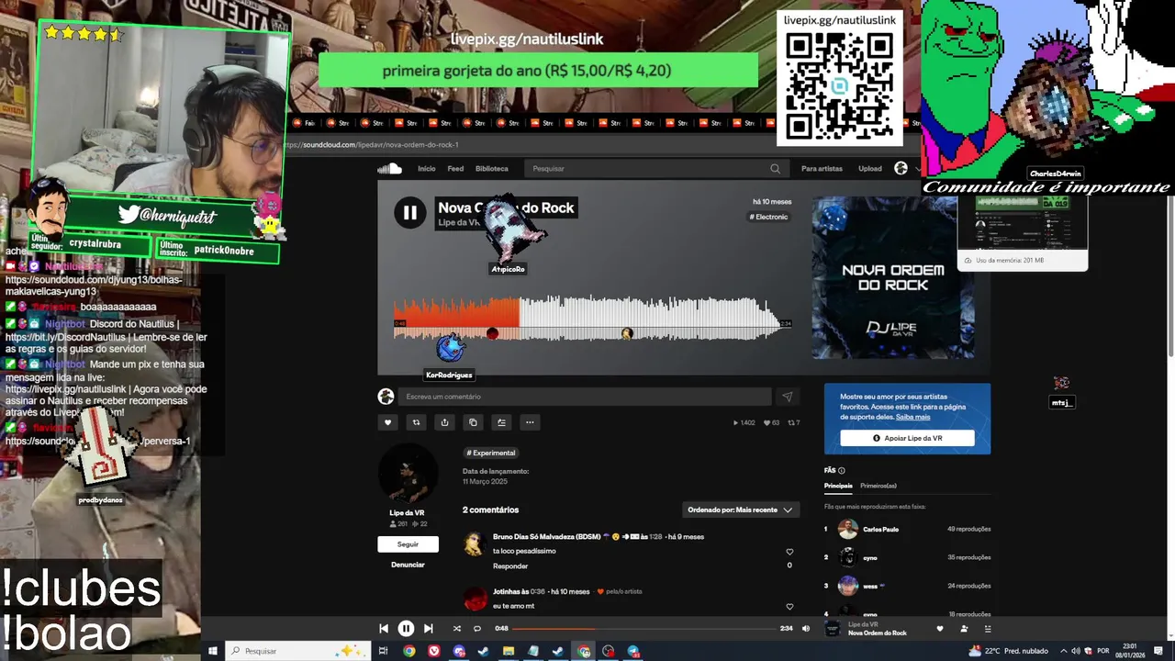1175x661 pixels.
Task: Click the Nova Ordem do Rock player title
Action: (x=878, y=633)
